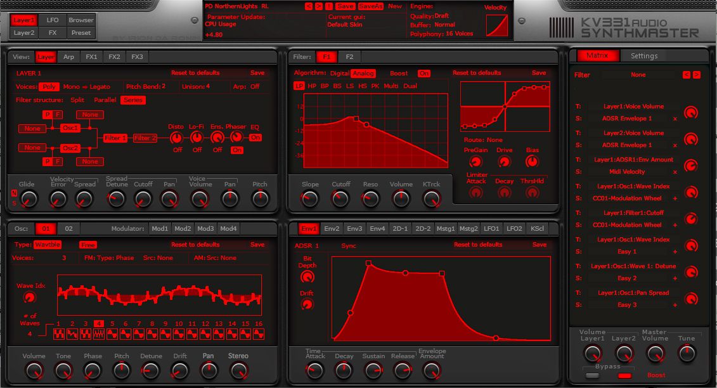Screen dimensions: 717x388
Task: Click amount knob for Layer1:Voice Volume matrix row
Action: (x=691, y=113)
